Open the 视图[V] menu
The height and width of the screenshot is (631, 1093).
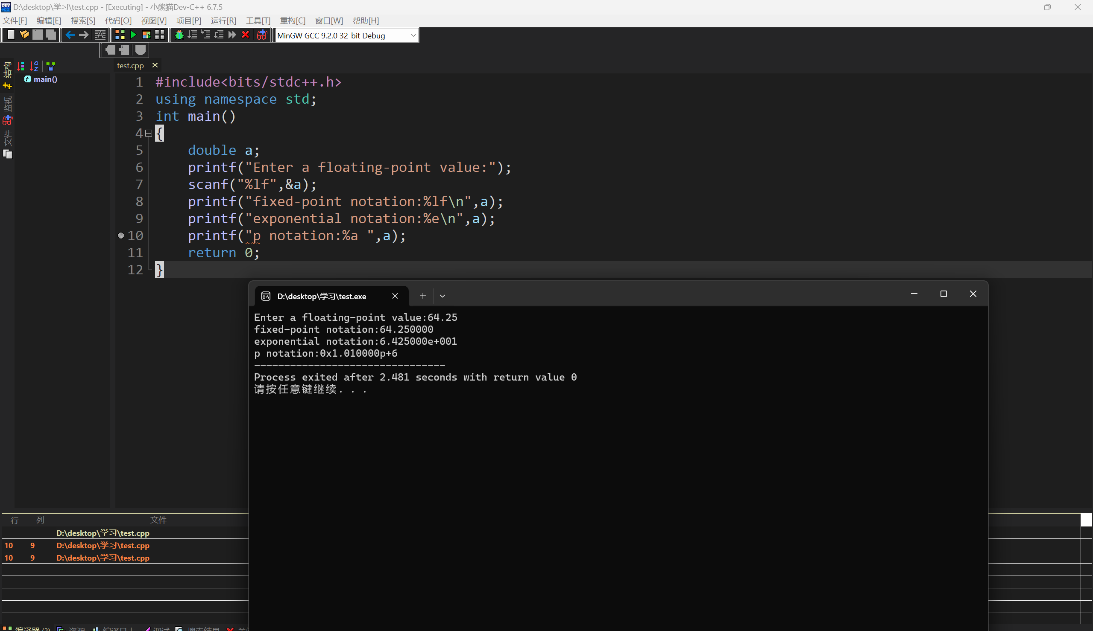153,20
